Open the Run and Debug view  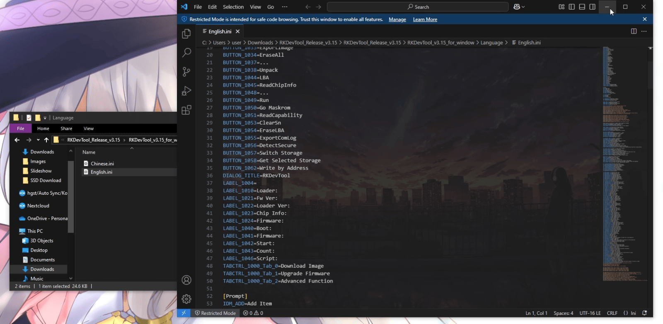coord(186,91)
